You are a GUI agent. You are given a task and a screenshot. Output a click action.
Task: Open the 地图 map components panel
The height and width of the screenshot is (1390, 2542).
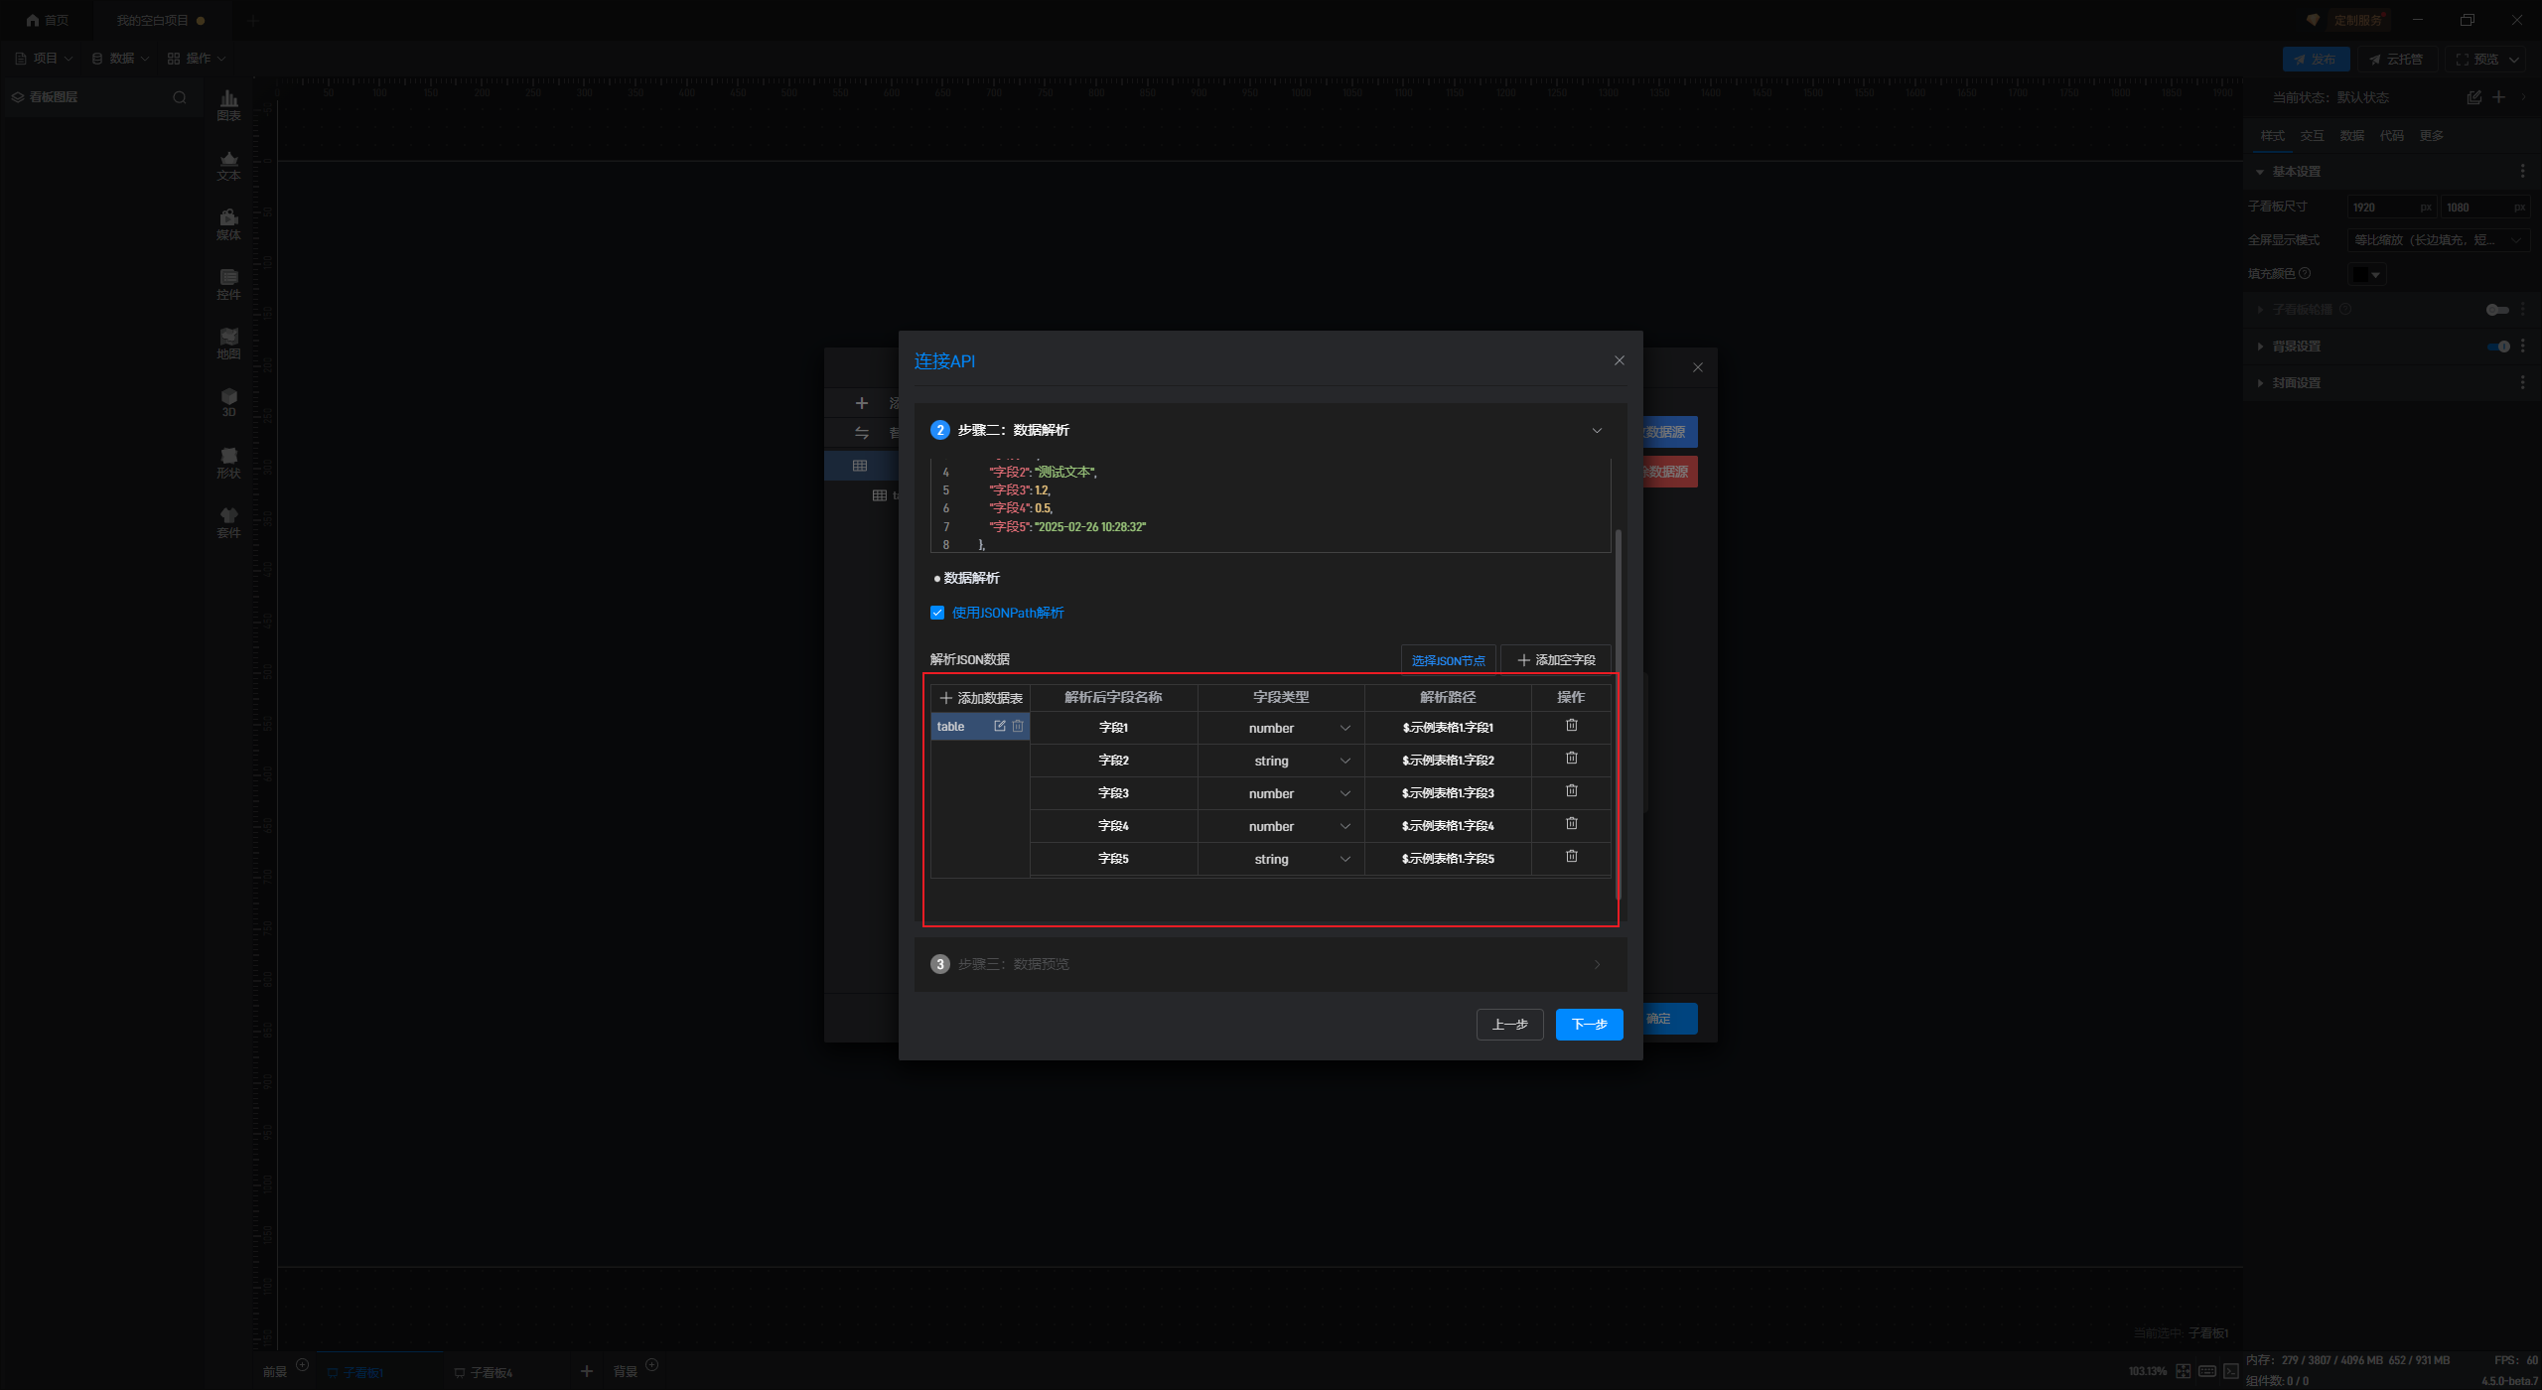click(x=228, y=343)
